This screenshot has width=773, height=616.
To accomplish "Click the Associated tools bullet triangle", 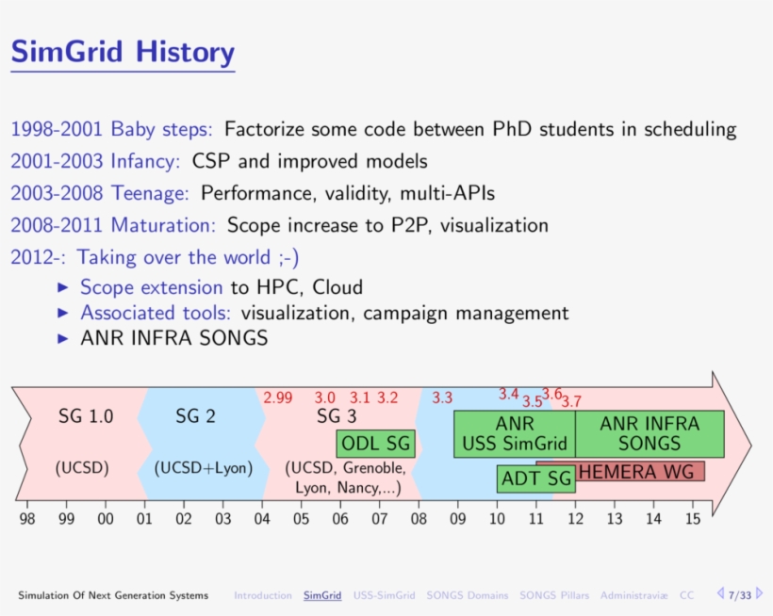I will pos(63,314).
